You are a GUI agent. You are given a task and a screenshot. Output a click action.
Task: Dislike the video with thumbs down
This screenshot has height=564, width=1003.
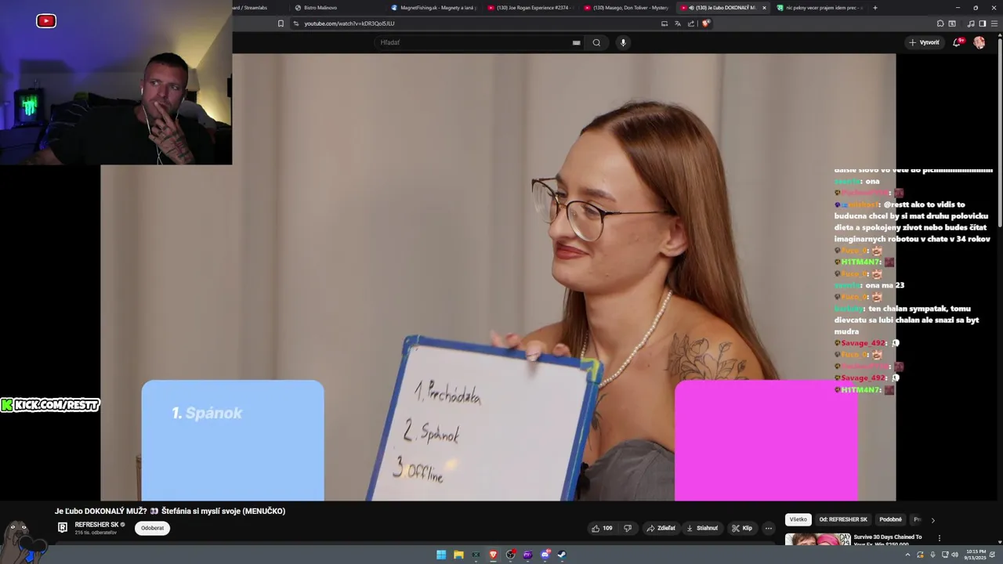pos(627,528)
